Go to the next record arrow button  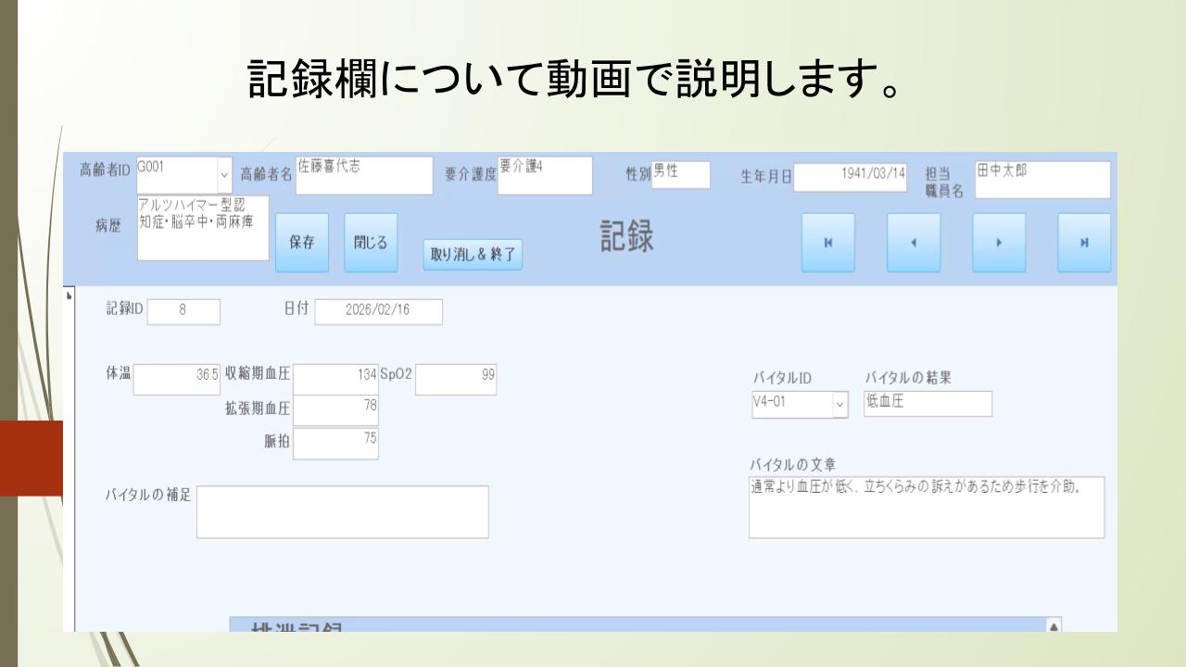(x=999, y=243)
